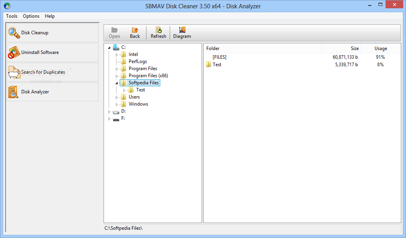
Task: Expand the Program Files node
Action: 117,69
